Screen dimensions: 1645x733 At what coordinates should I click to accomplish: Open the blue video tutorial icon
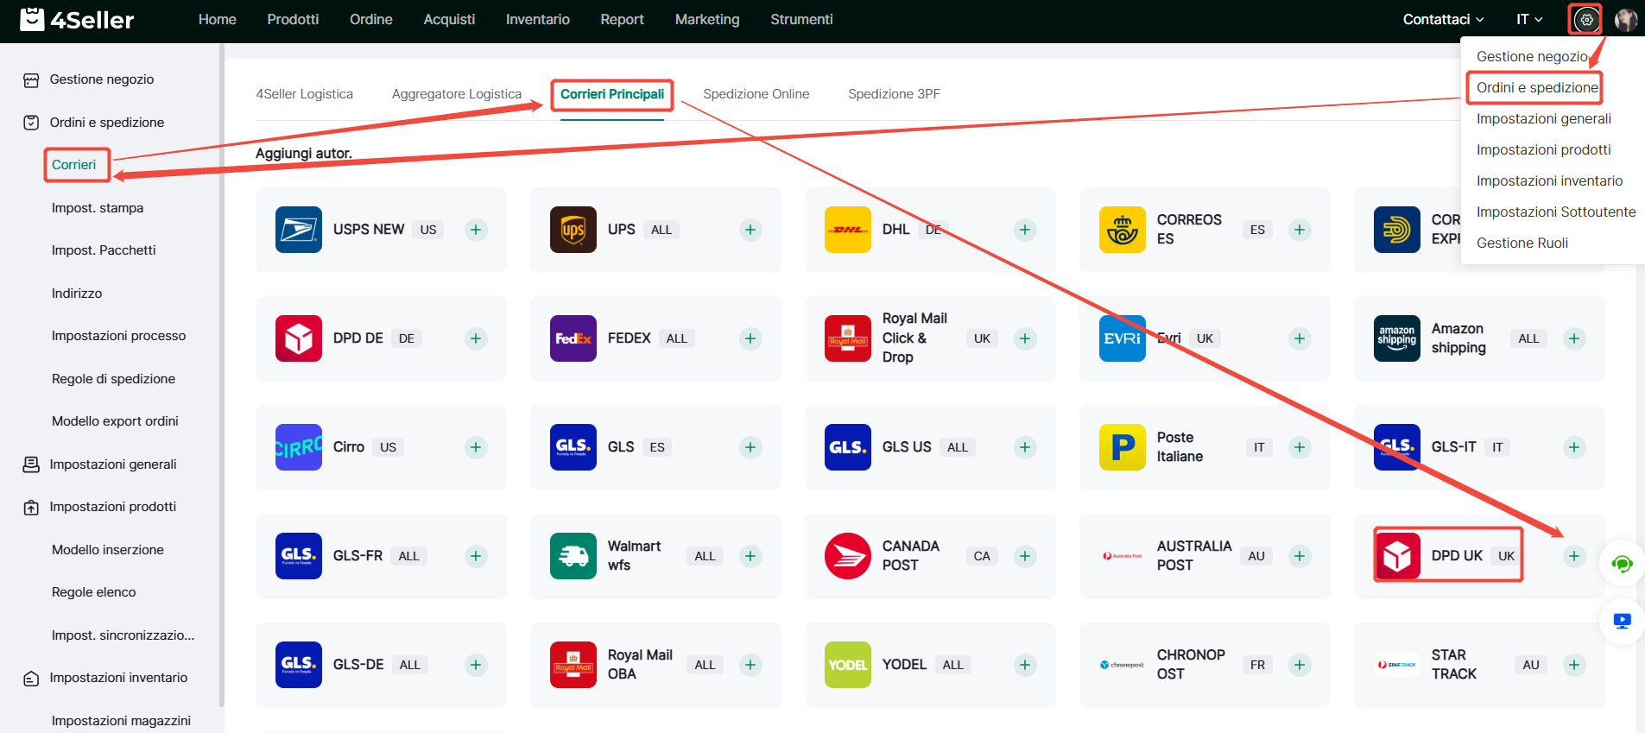pyautogui.click(x=1622, y=621)
